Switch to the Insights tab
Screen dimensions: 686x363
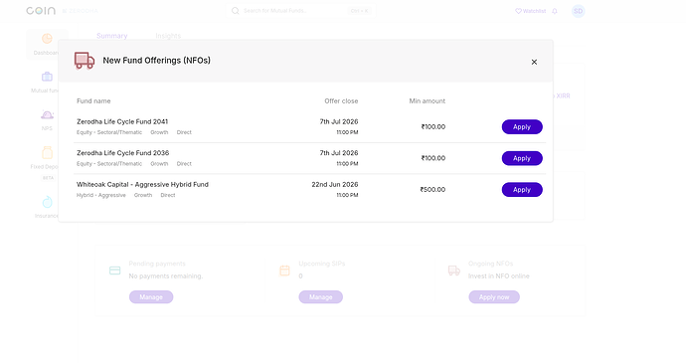click(168, 36)
